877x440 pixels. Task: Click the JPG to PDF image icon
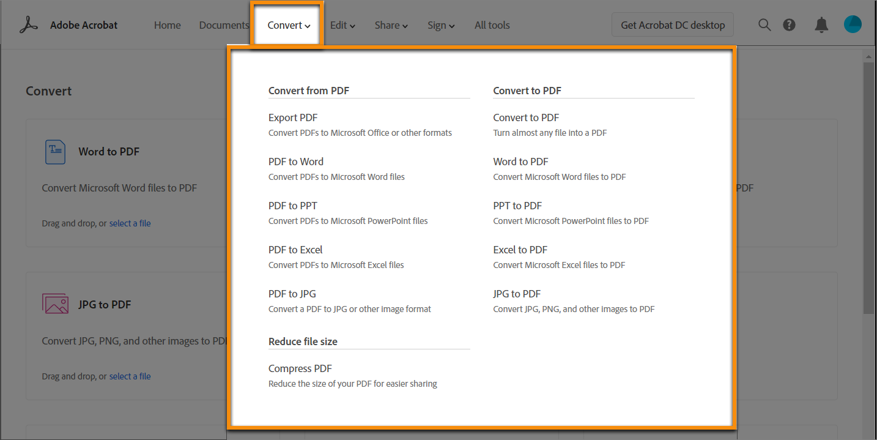click(x=55, y=304)
